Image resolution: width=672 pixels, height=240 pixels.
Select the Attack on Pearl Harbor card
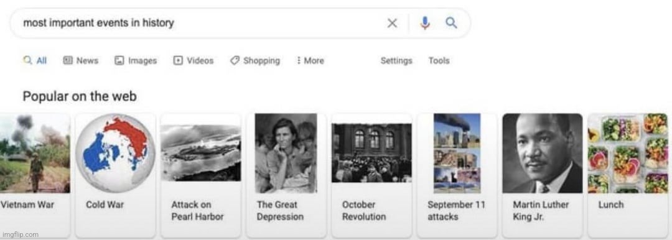pyautogui.click(x=200, y=175)
